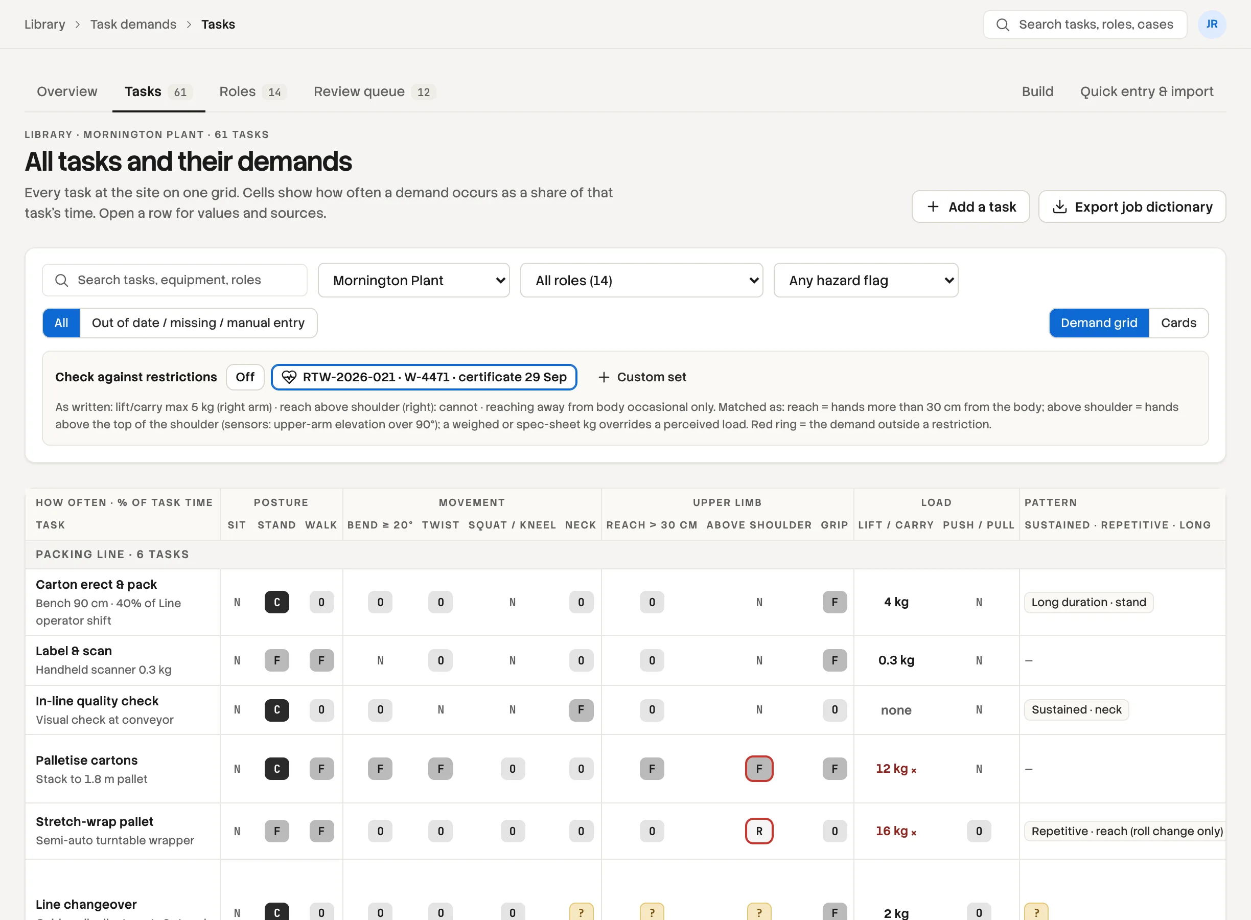The height and width of the screenshot is (920, 1251).
Task: Open the Review queue tab
Action: 374,91
